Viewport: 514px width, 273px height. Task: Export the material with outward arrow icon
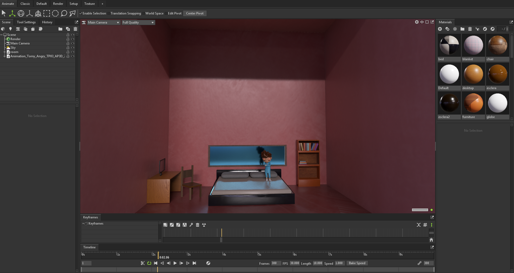pos(493,29)
